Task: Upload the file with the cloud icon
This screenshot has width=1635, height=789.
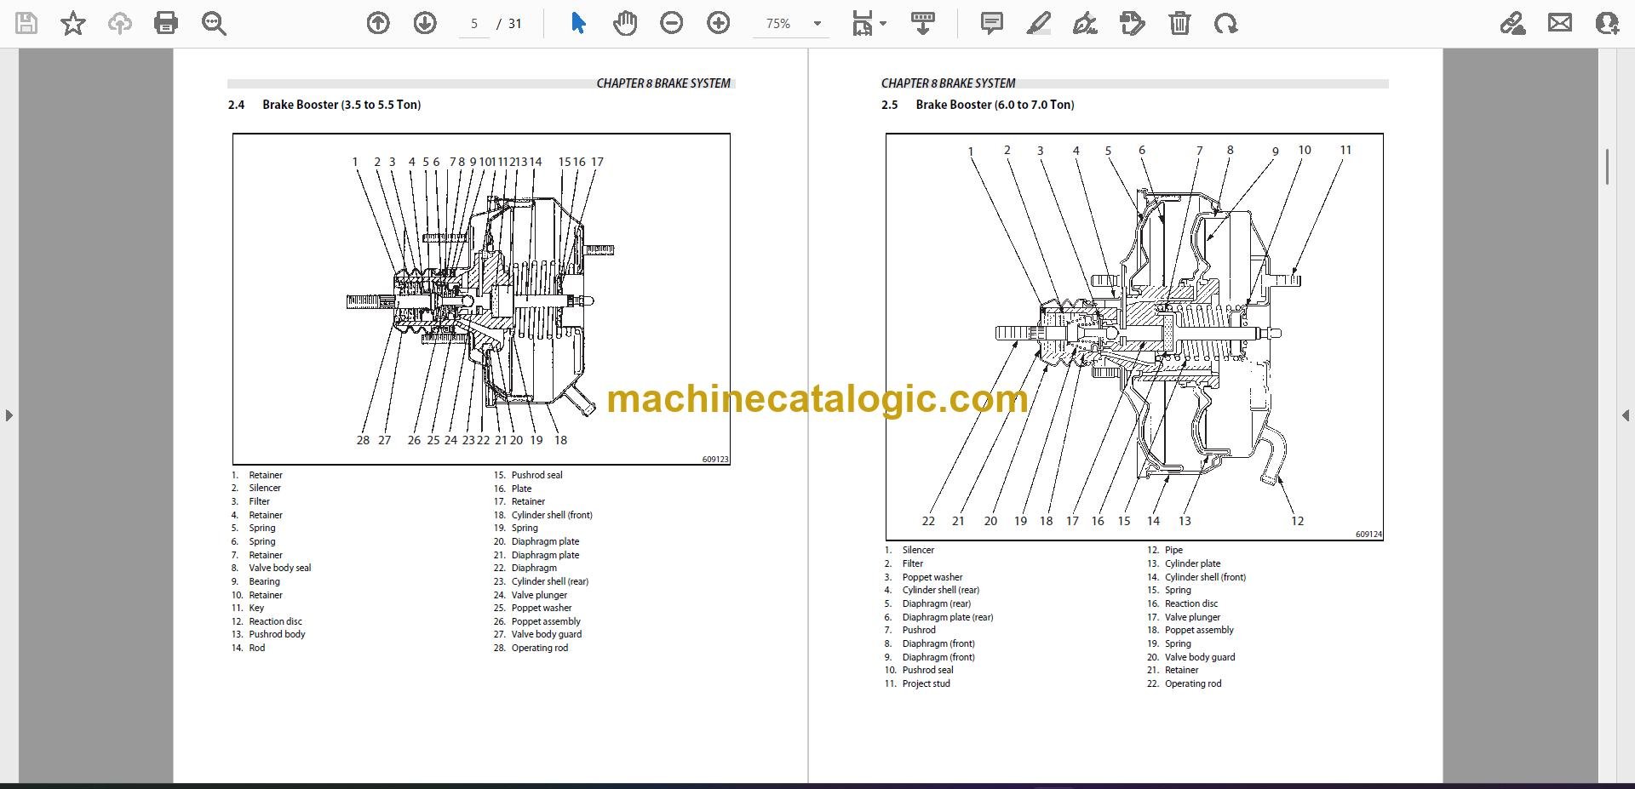Action: (x=119, y=23)
